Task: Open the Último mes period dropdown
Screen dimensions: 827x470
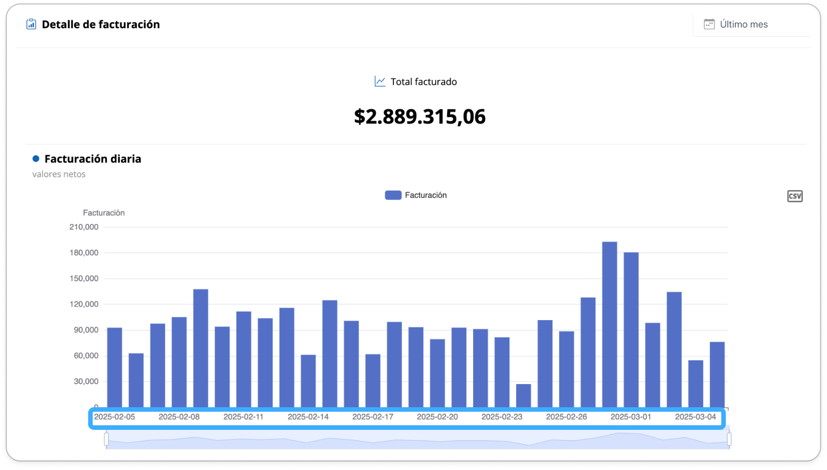Action: pos(752,24)
